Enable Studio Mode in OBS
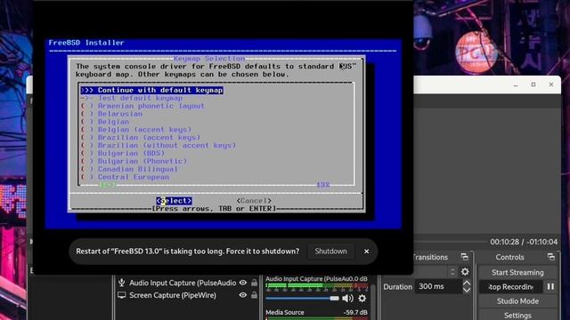 (517, 301)
